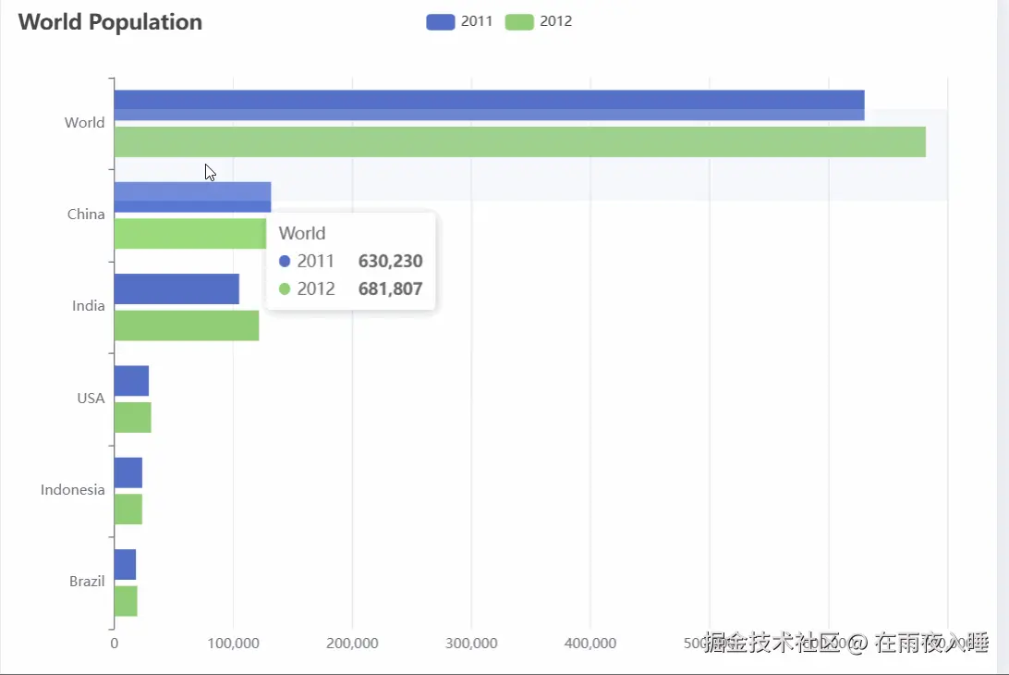Toggle the 2011 series legend swatch
The image size is (1009, 675).
click(x=440, y=22)
